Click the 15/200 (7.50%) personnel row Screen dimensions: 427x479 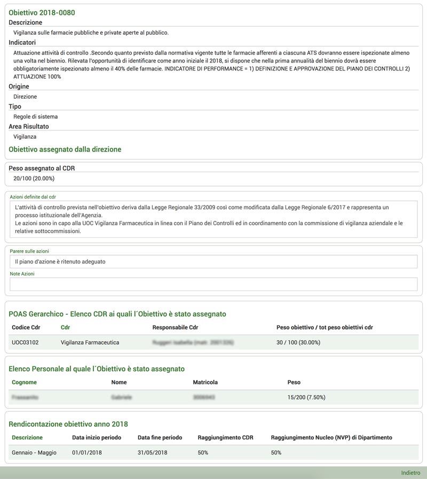213,397
